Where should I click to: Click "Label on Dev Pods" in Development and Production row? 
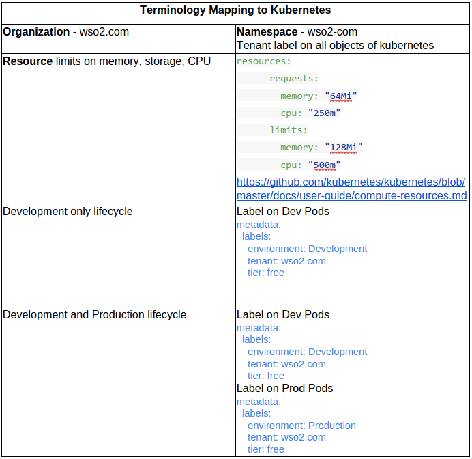(283, 315)
